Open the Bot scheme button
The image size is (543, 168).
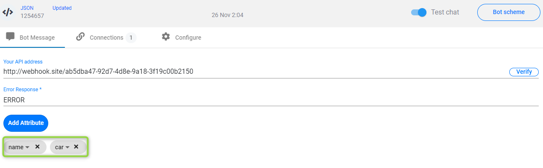[509, 12]
